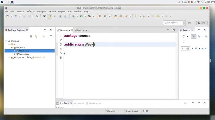Click the New Task icon in Task List
The image size is (215, 120).
pyautogui.click(x=184, y=36)
